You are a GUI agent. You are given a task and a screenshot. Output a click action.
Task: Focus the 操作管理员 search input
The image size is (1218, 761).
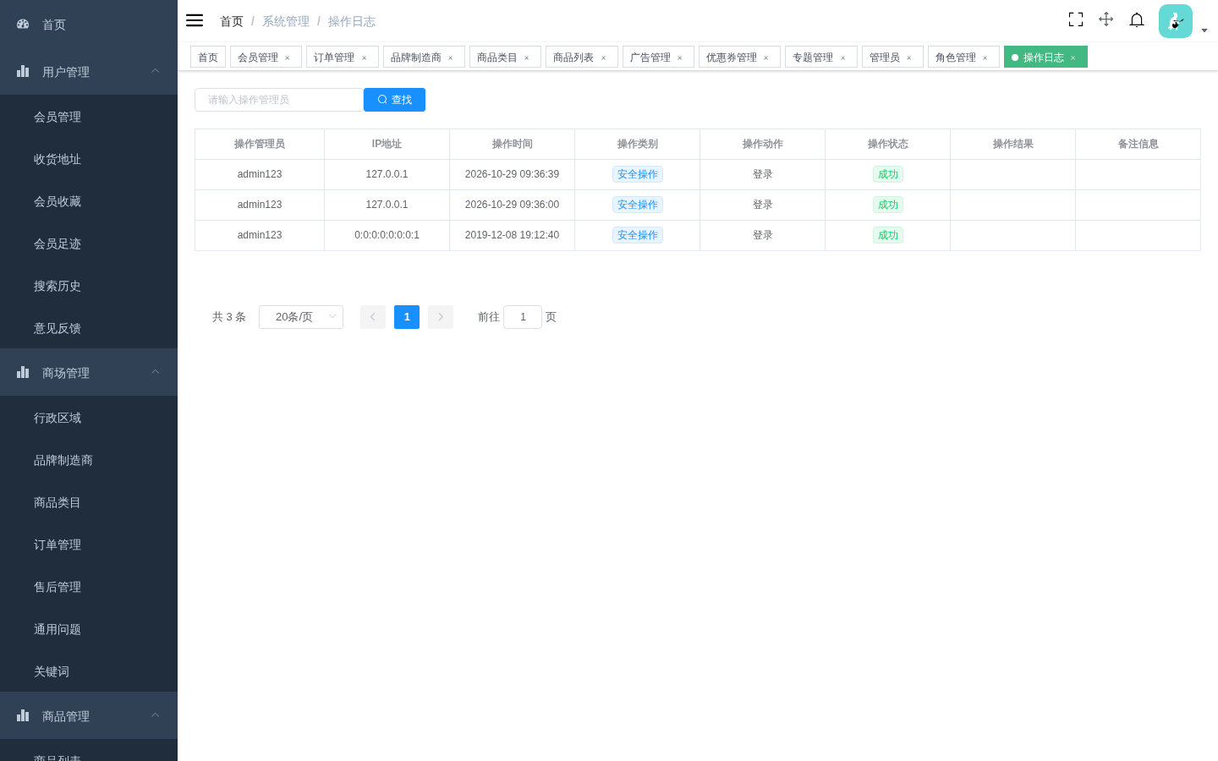pyautogui.click(x=279, y=100)
